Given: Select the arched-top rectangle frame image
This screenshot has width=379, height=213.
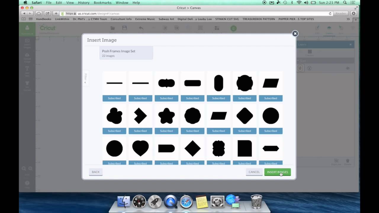Looking at the screenshot, I should point(245,148).
